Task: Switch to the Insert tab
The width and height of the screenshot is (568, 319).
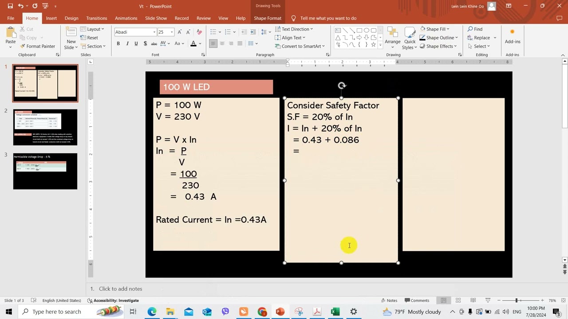Action: pyautogui.click(x=51, y=18)
